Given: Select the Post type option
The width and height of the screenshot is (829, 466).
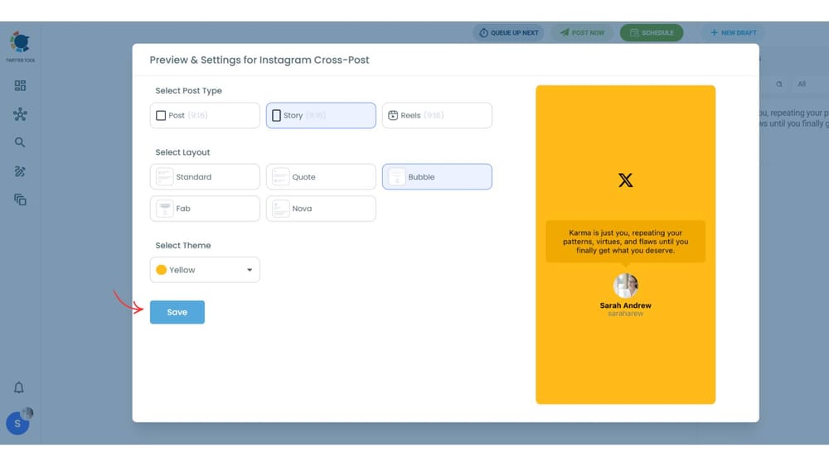Looking at the screenshot, I should [205, 116].
